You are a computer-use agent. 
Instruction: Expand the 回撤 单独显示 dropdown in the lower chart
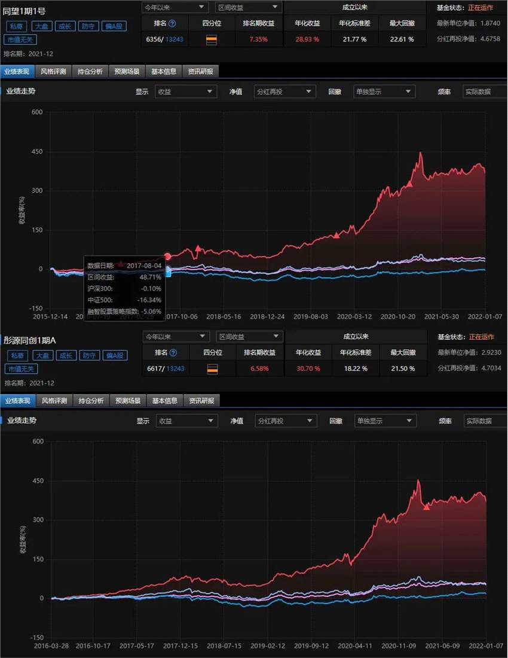[385, 421]
